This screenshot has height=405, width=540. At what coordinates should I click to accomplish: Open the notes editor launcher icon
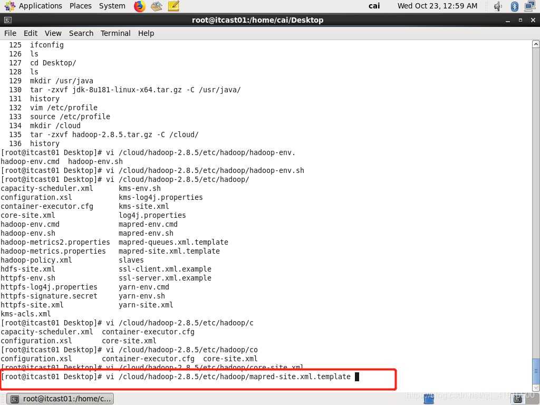173,6
